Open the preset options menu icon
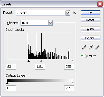This screenshot has height=97, width=104. click(74, 13)
